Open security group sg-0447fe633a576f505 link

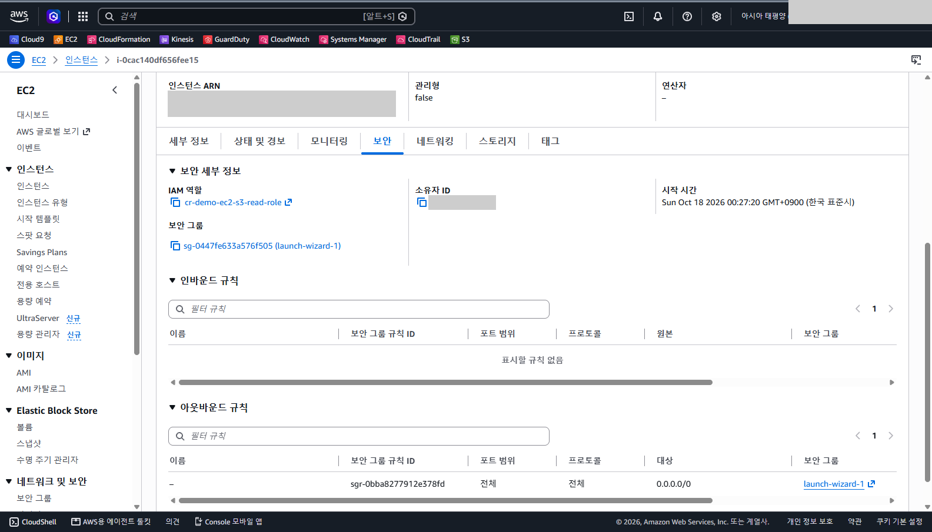coord(262,246)
